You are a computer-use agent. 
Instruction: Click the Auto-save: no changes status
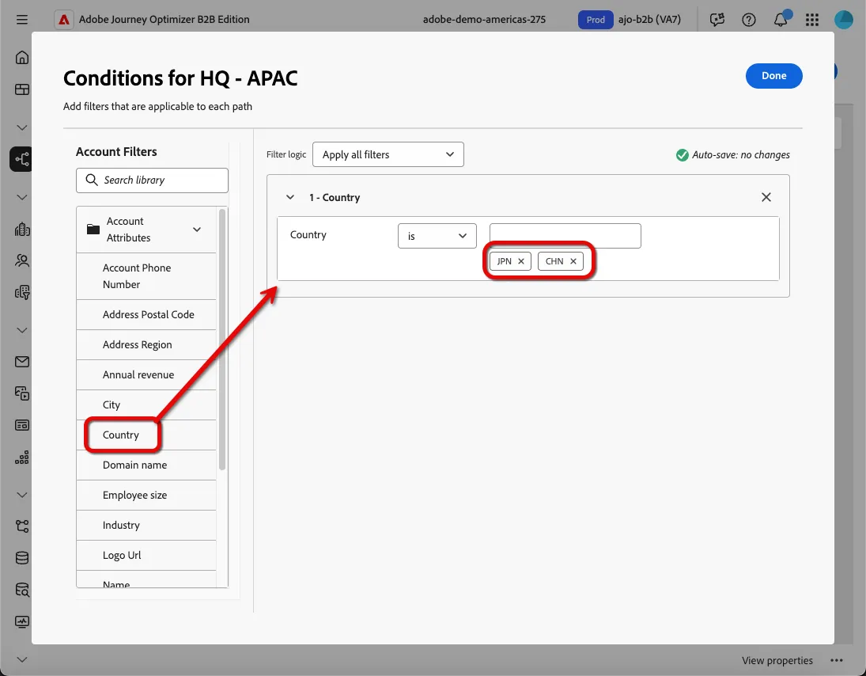point(733,155)
